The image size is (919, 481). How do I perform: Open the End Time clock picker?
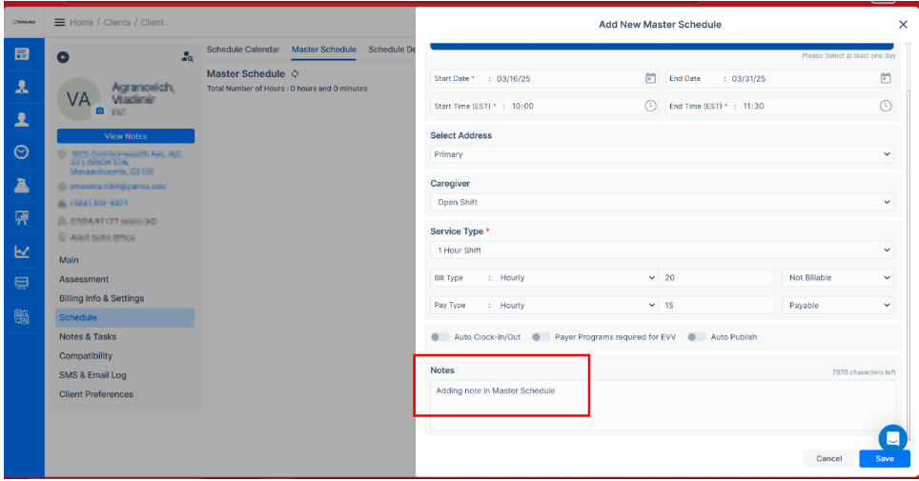pyautogui.click(x=885, y=106)
